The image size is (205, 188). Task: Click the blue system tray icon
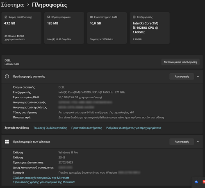pos(196,182)
